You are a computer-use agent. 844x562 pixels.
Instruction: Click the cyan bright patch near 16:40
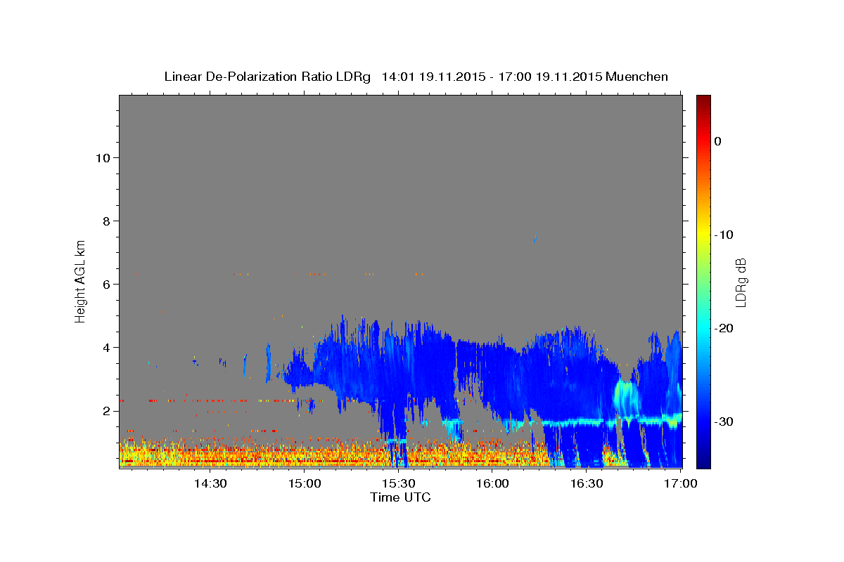pyautogui.click(x=625, y=397)
